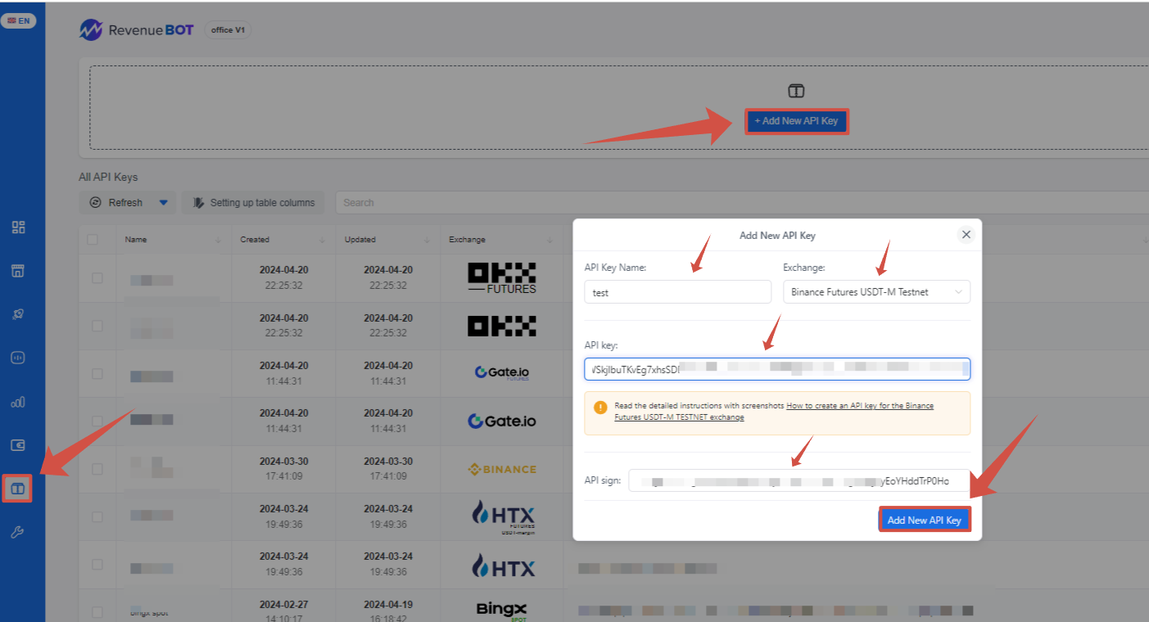
Task: Click the Refresh circular arrows icon
Action: point(96,202)
